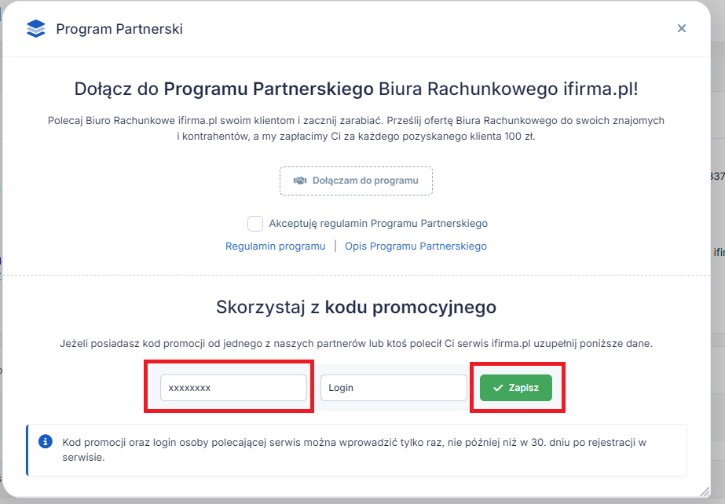Image resolution: width=725 pixels, height=504 pixels.
Task: Click the handshake icon on join button
Action: click(300, 181)
